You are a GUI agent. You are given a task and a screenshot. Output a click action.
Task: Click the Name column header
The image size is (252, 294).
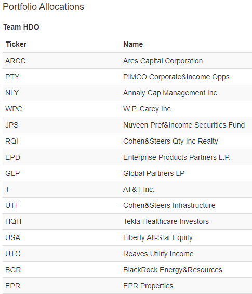pos(133,44)
